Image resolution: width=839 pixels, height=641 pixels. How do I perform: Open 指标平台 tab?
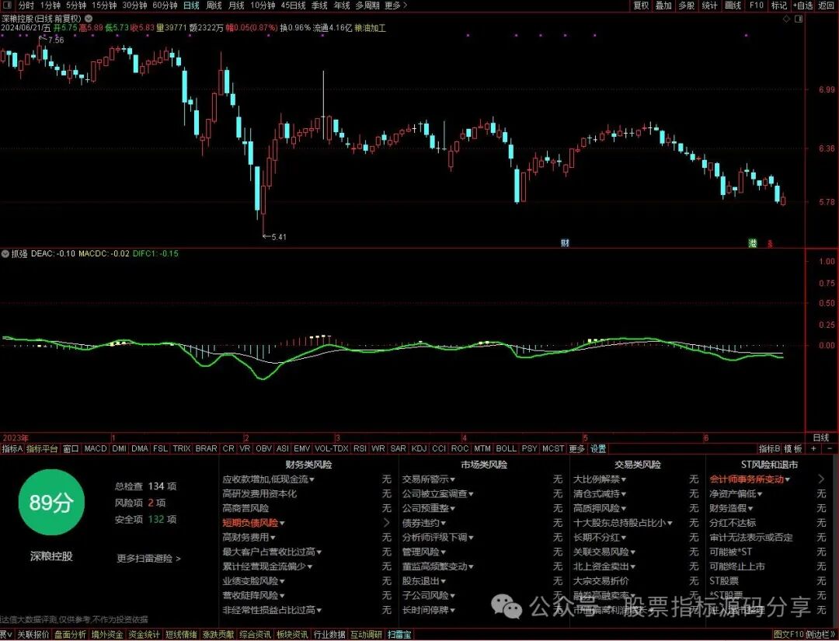coord(42,448)
